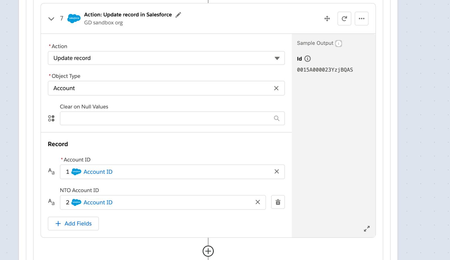Open the step's three-dot more options menu
This screenshot has height=260, width=450.
click(362, 19)
